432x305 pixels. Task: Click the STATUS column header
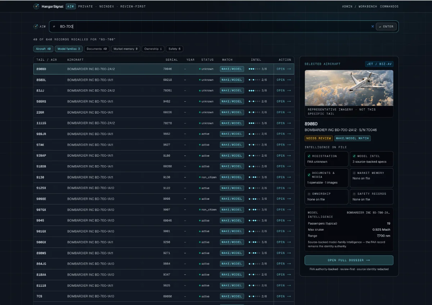pos(207,60)
